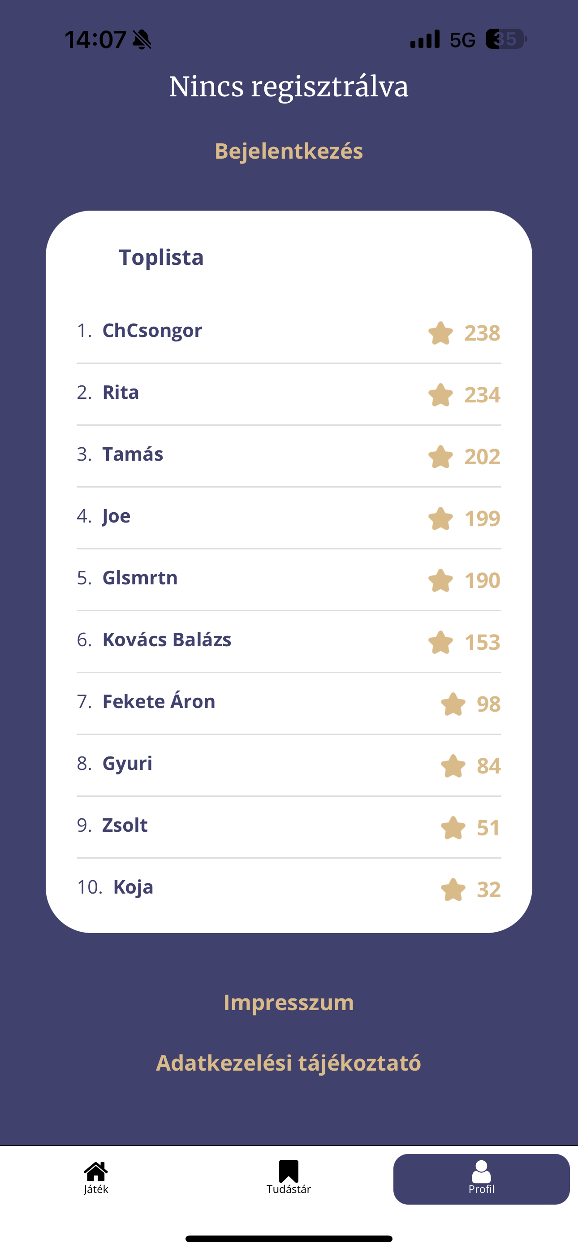
Task: Open Adatkezelési tájékoztató privacy notice
Action: click(x=289, y=1063)
